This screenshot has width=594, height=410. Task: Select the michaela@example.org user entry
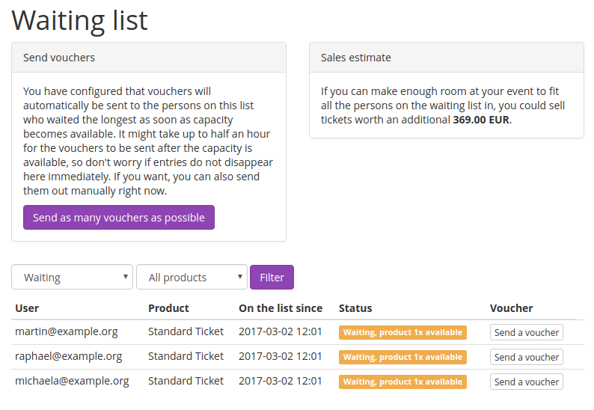click(x=72, y=381)
